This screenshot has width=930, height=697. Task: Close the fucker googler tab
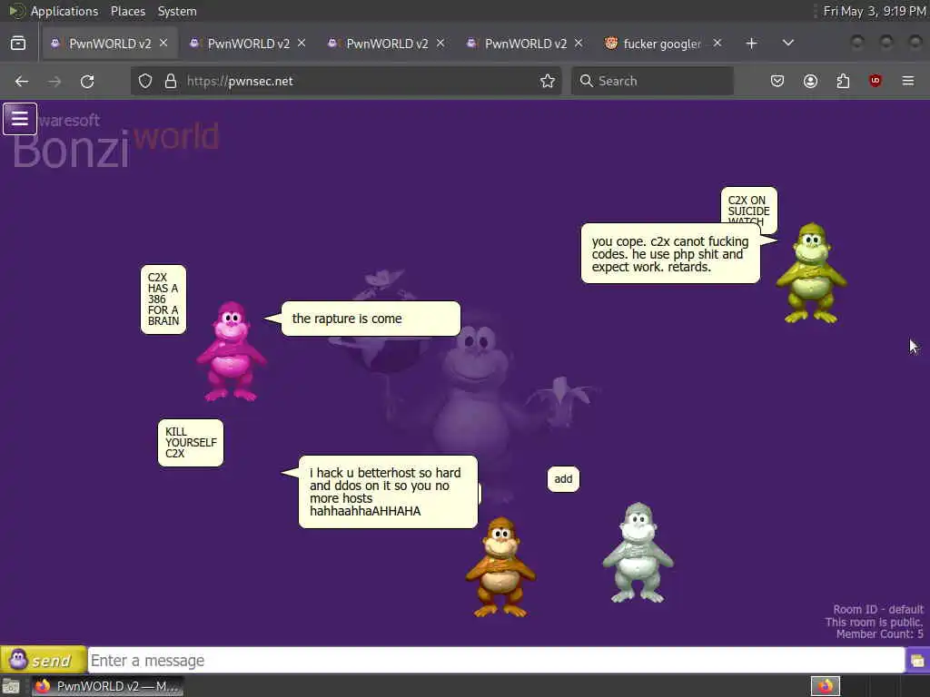pos(717,44)
